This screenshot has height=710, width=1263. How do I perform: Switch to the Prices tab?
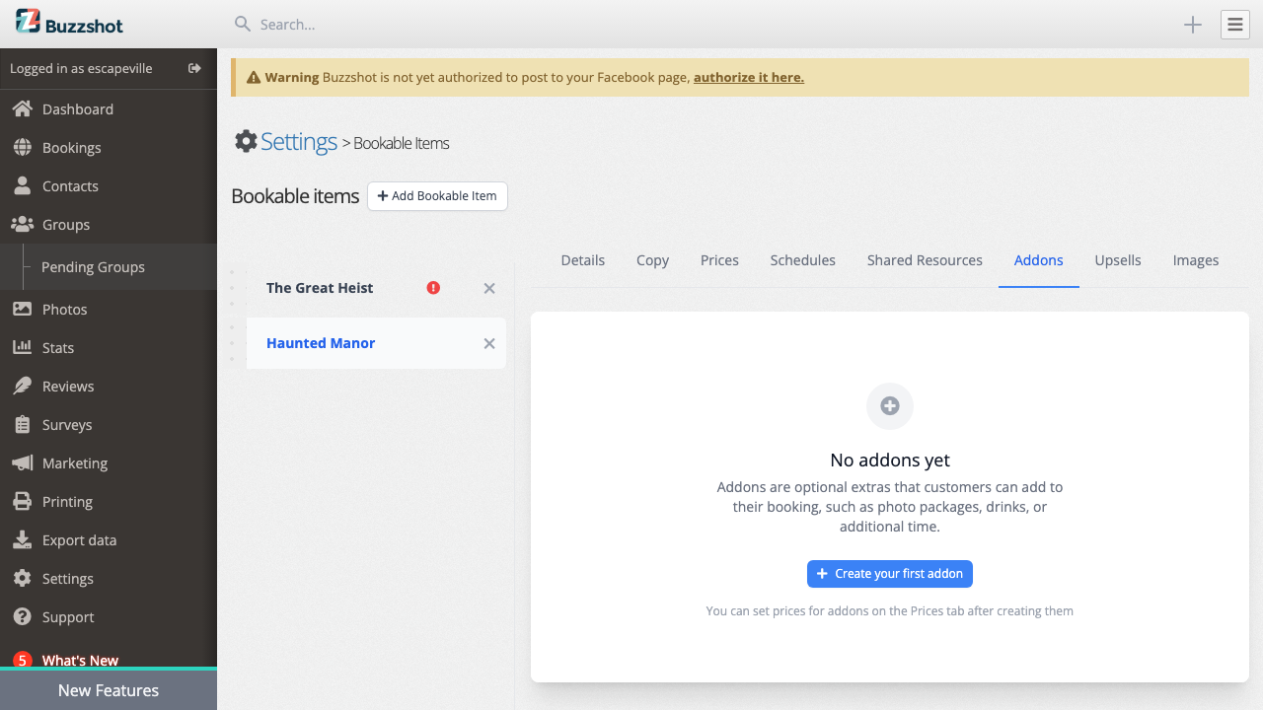[x=719, y=259]
